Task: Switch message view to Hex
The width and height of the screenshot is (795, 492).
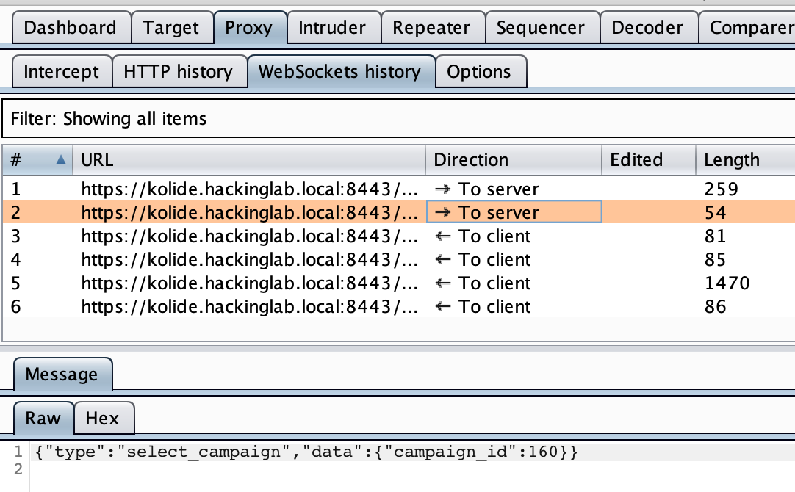Action: pyautogui.click(x=103, y=419)
